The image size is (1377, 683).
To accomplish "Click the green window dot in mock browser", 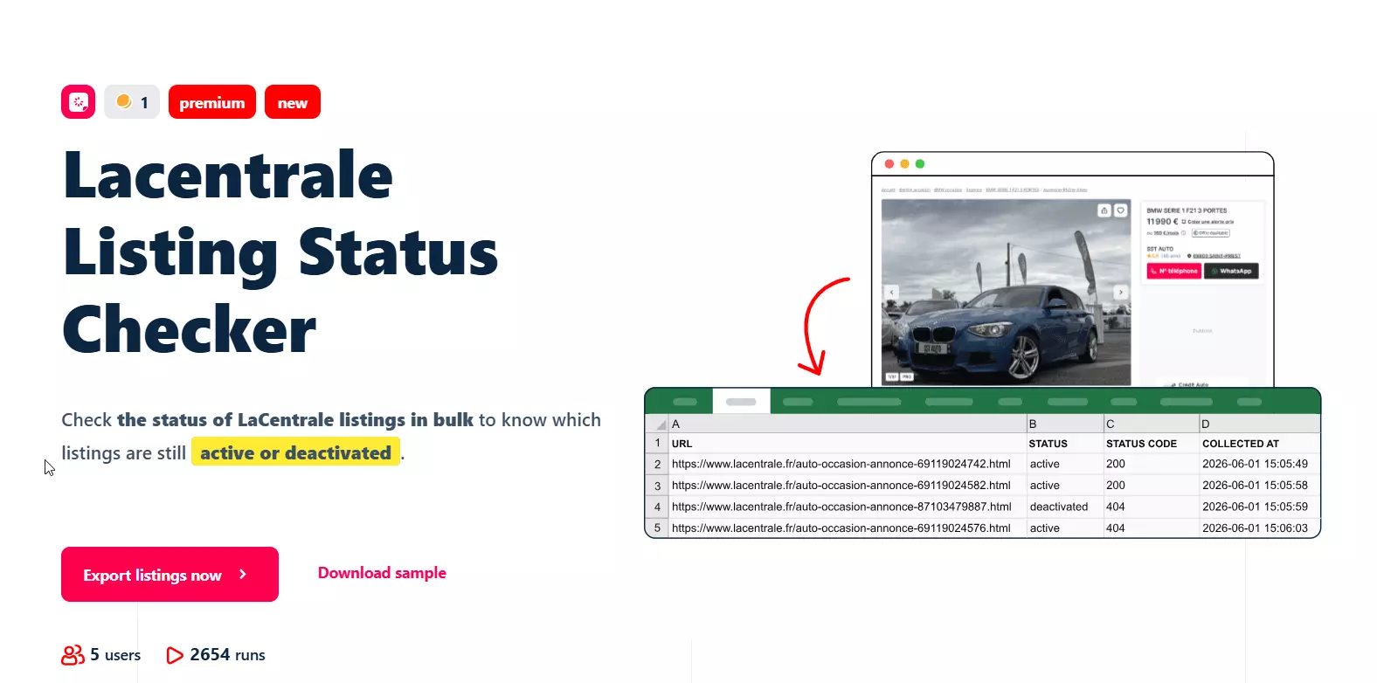I will [x=919, y=163].
